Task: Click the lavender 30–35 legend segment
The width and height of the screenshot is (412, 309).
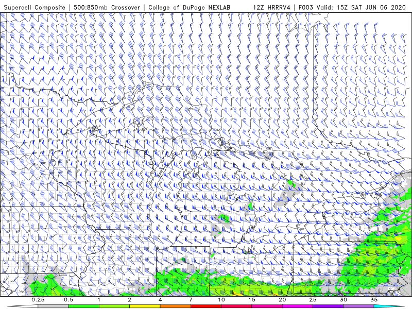Action: (358, 306)
